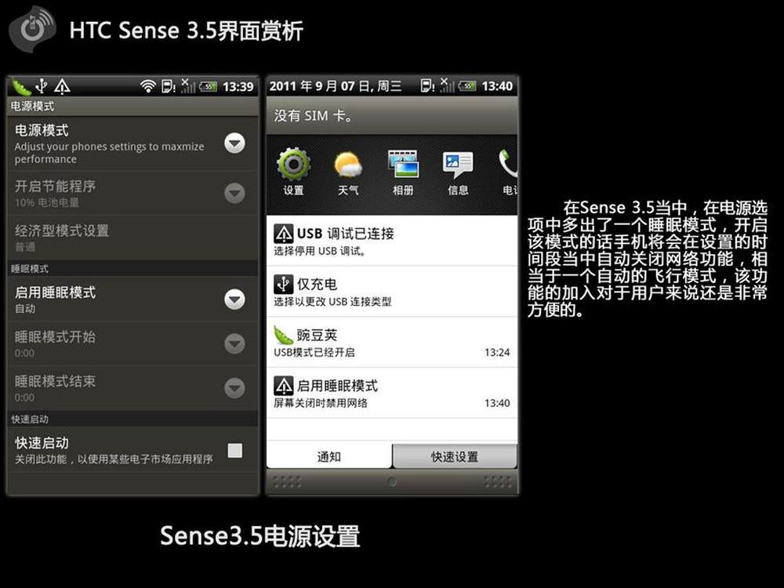Click the pea pod icon in status bar

[20, 87]
